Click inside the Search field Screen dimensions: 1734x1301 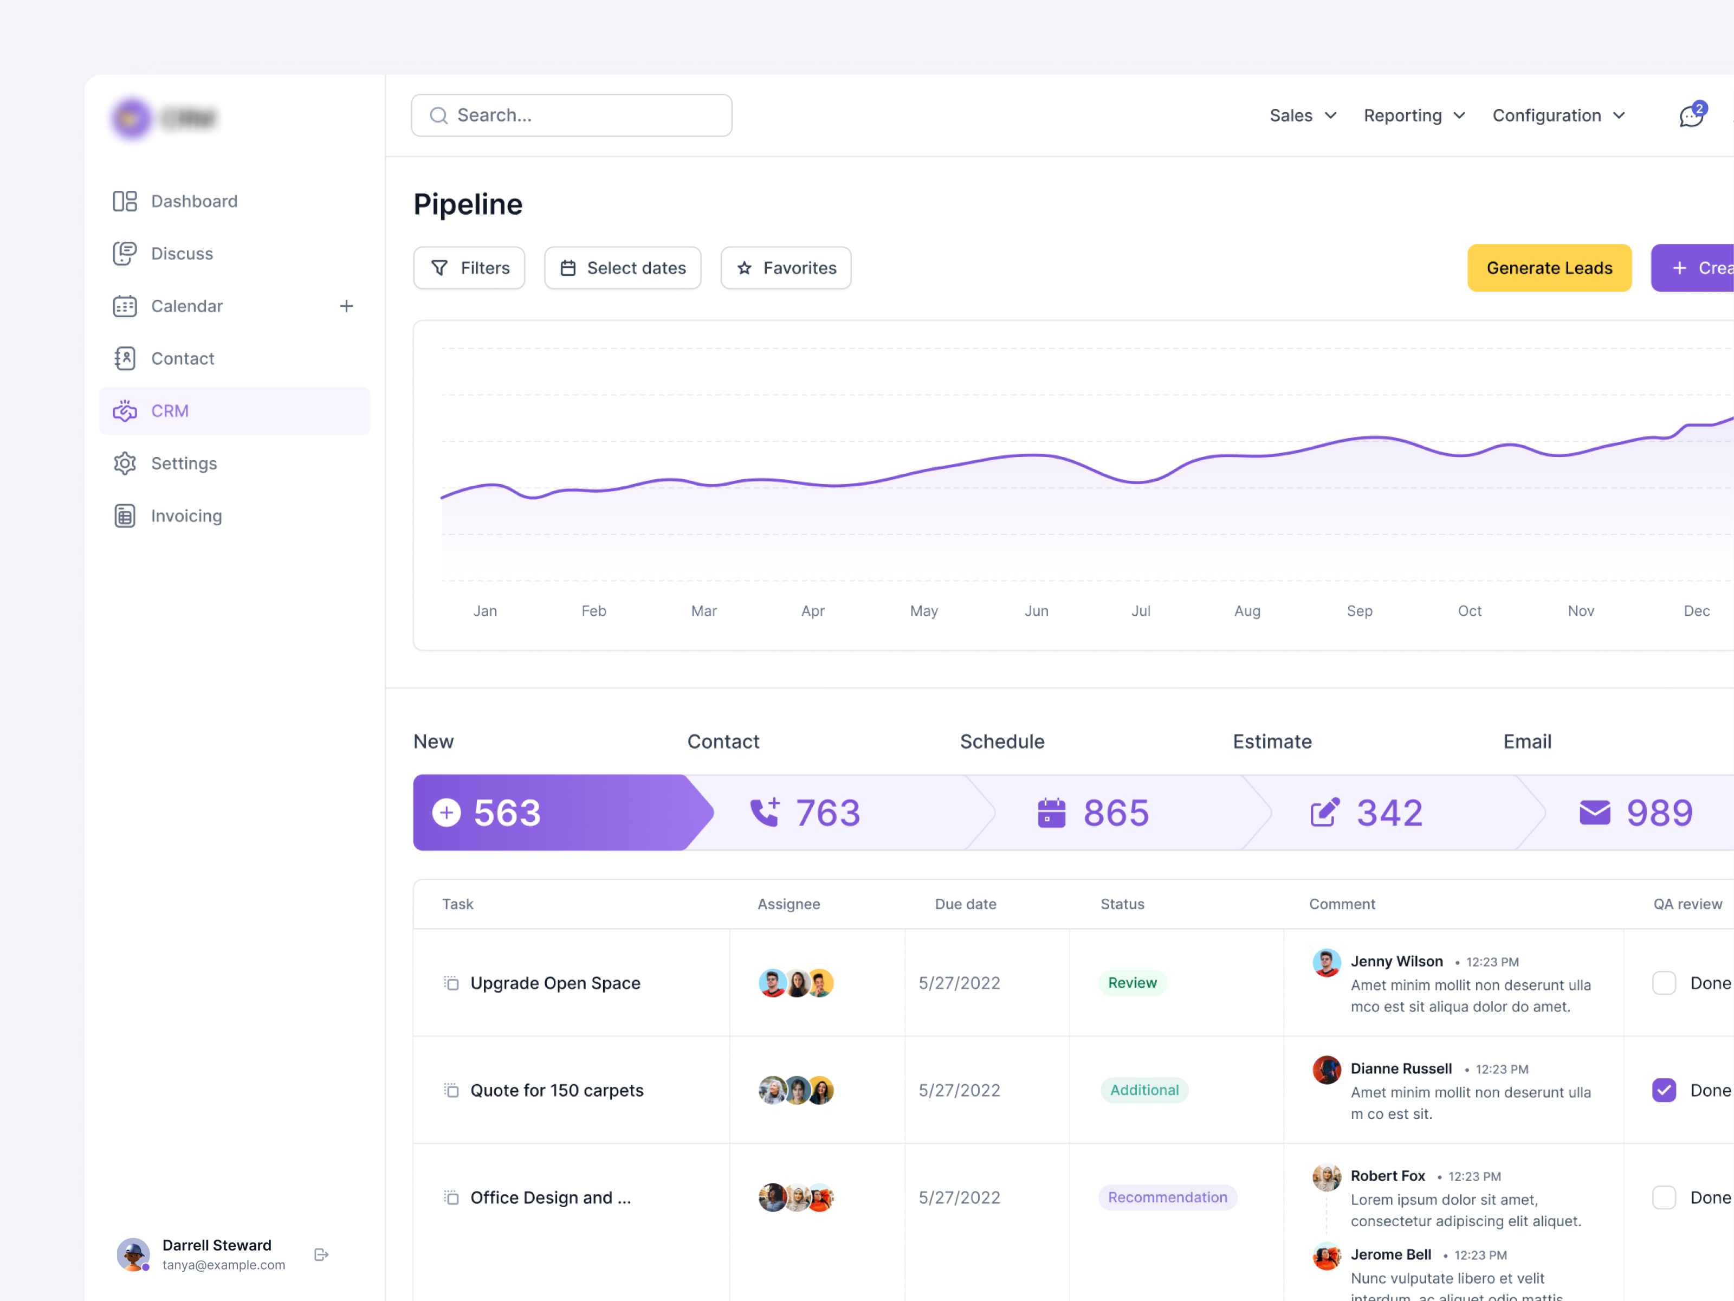[x=571, y=115]
